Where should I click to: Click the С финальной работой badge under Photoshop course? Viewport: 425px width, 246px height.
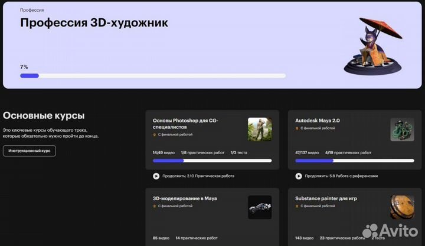click(x=172, y=134)
